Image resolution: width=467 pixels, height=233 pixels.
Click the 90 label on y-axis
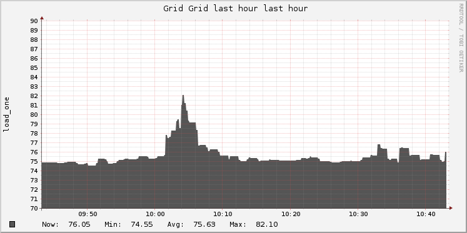[x=34, y=21]
